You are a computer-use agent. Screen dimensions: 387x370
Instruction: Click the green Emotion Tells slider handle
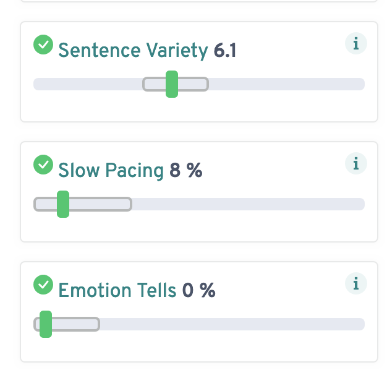tap(45, 324)
